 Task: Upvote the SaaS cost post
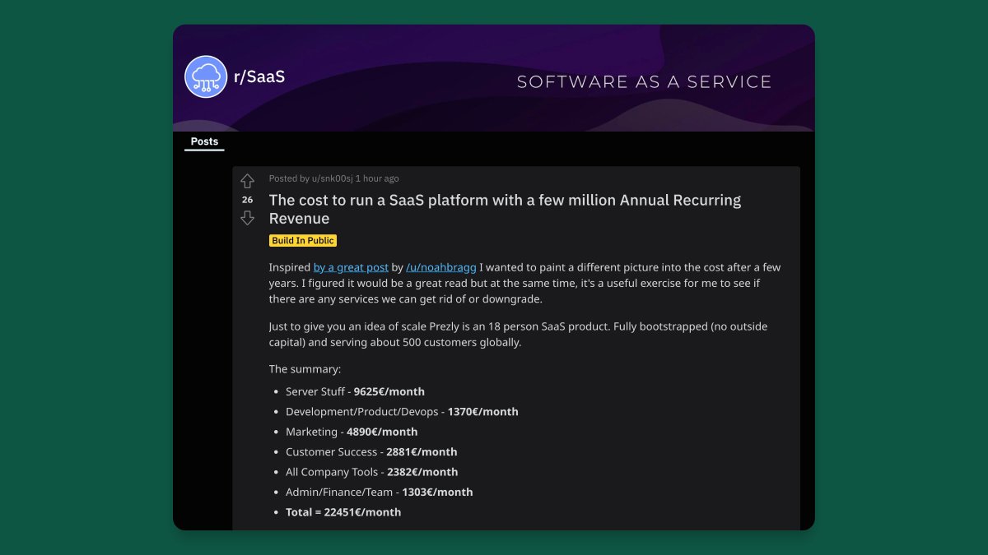tap(247, 181)
